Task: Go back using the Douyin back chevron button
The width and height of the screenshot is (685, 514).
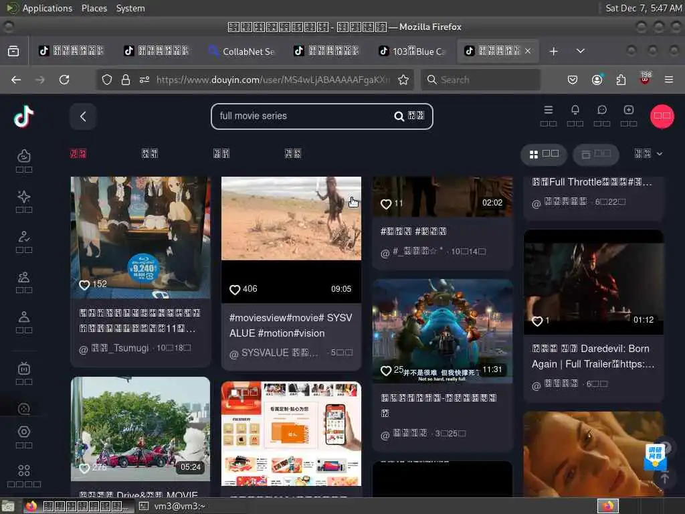Action: point(83,116)
